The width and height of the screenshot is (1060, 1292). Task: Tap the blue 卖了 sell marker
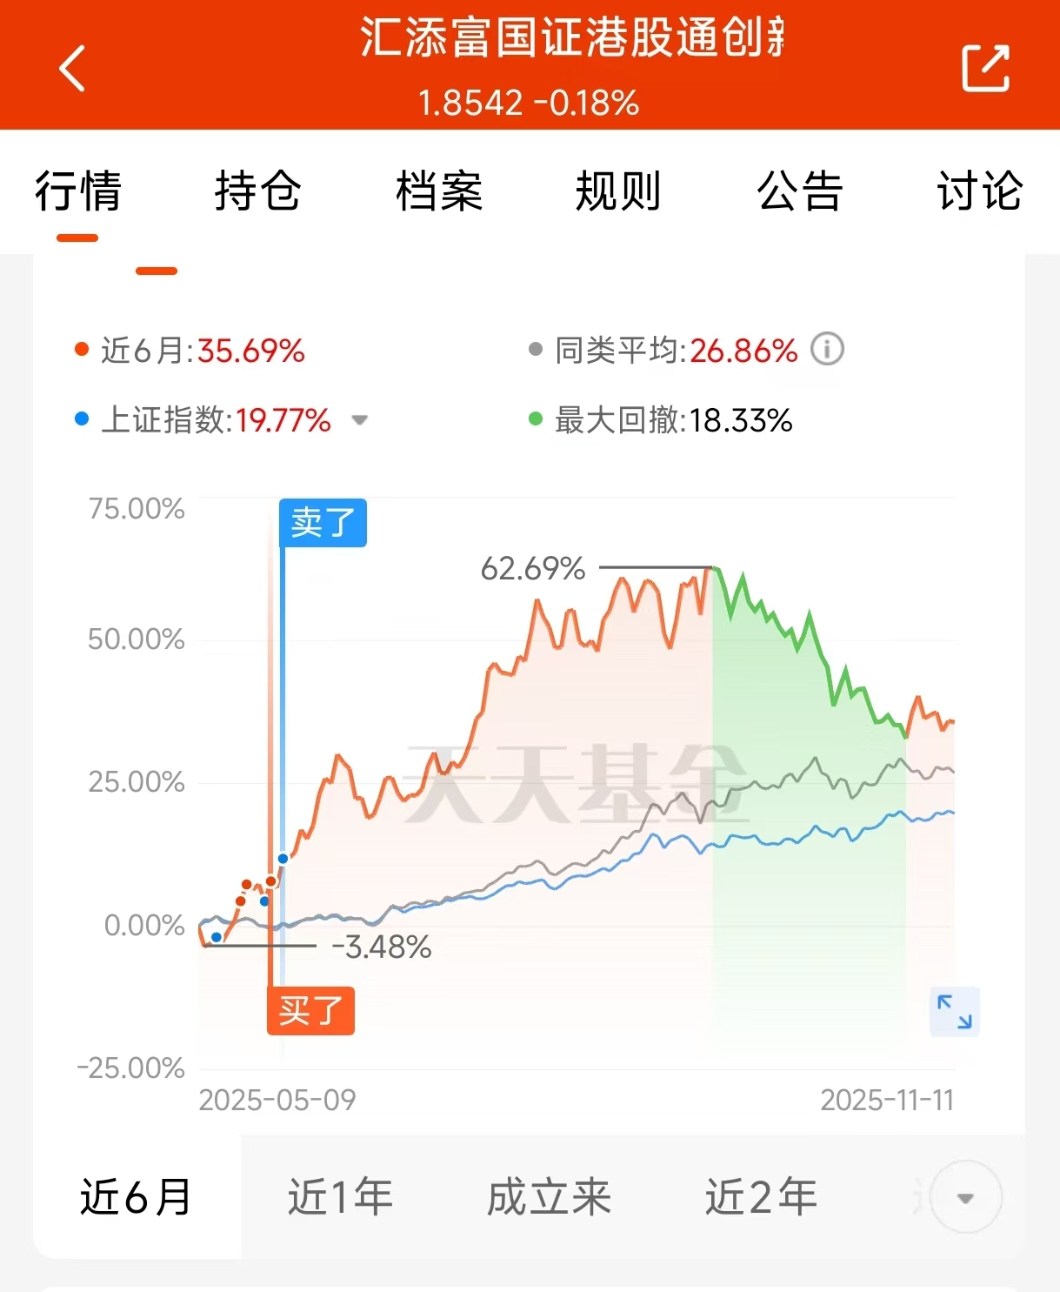tap(323, 523)
